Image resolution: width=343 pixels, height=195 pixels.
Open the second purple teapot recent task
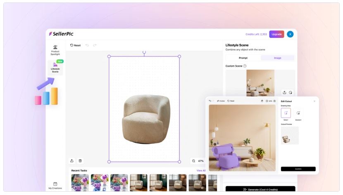[100, 183]
